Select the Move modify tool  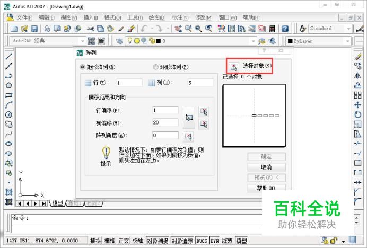click(x=357, y=105)
